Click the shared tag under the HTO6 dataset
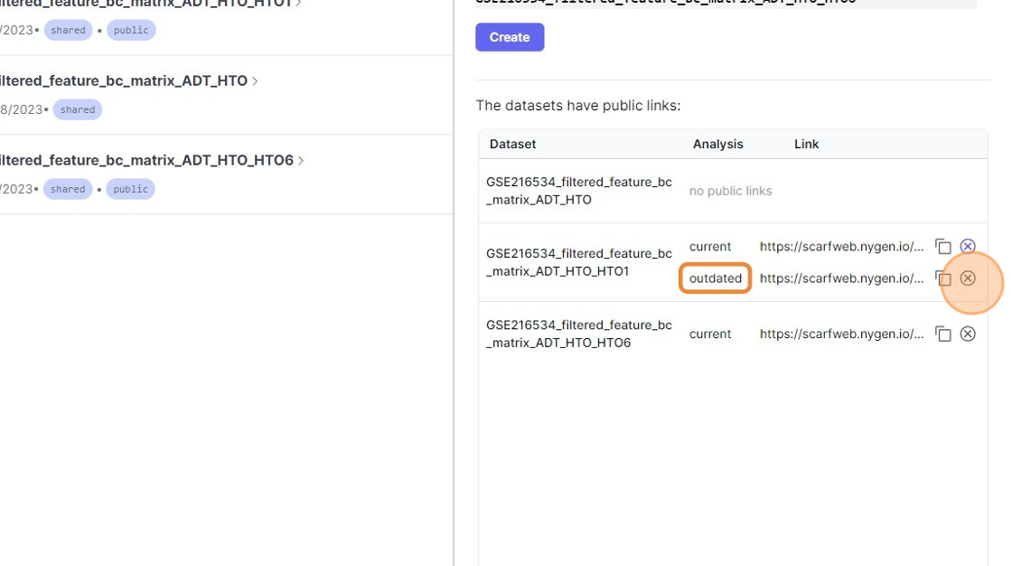The height and width of the screenshot is (566, 1012). point(68,189)
